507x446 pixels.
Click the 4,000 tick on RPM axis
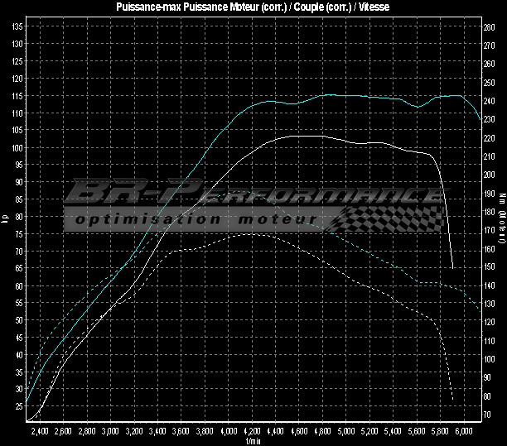[229, 432]
